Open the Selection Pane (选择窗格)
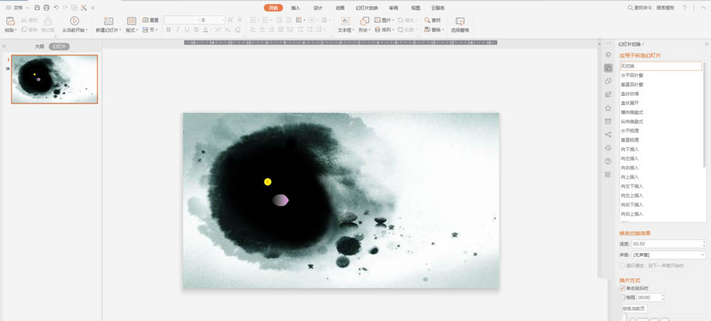The width and height of the screenshot is (711, 321). (x=460, y=24)
